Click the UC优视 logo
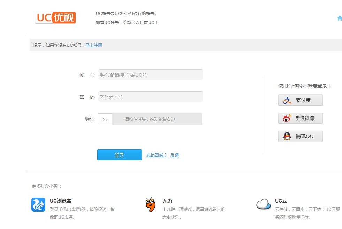This screenshot has height=229, width=342. coord(55,17)
